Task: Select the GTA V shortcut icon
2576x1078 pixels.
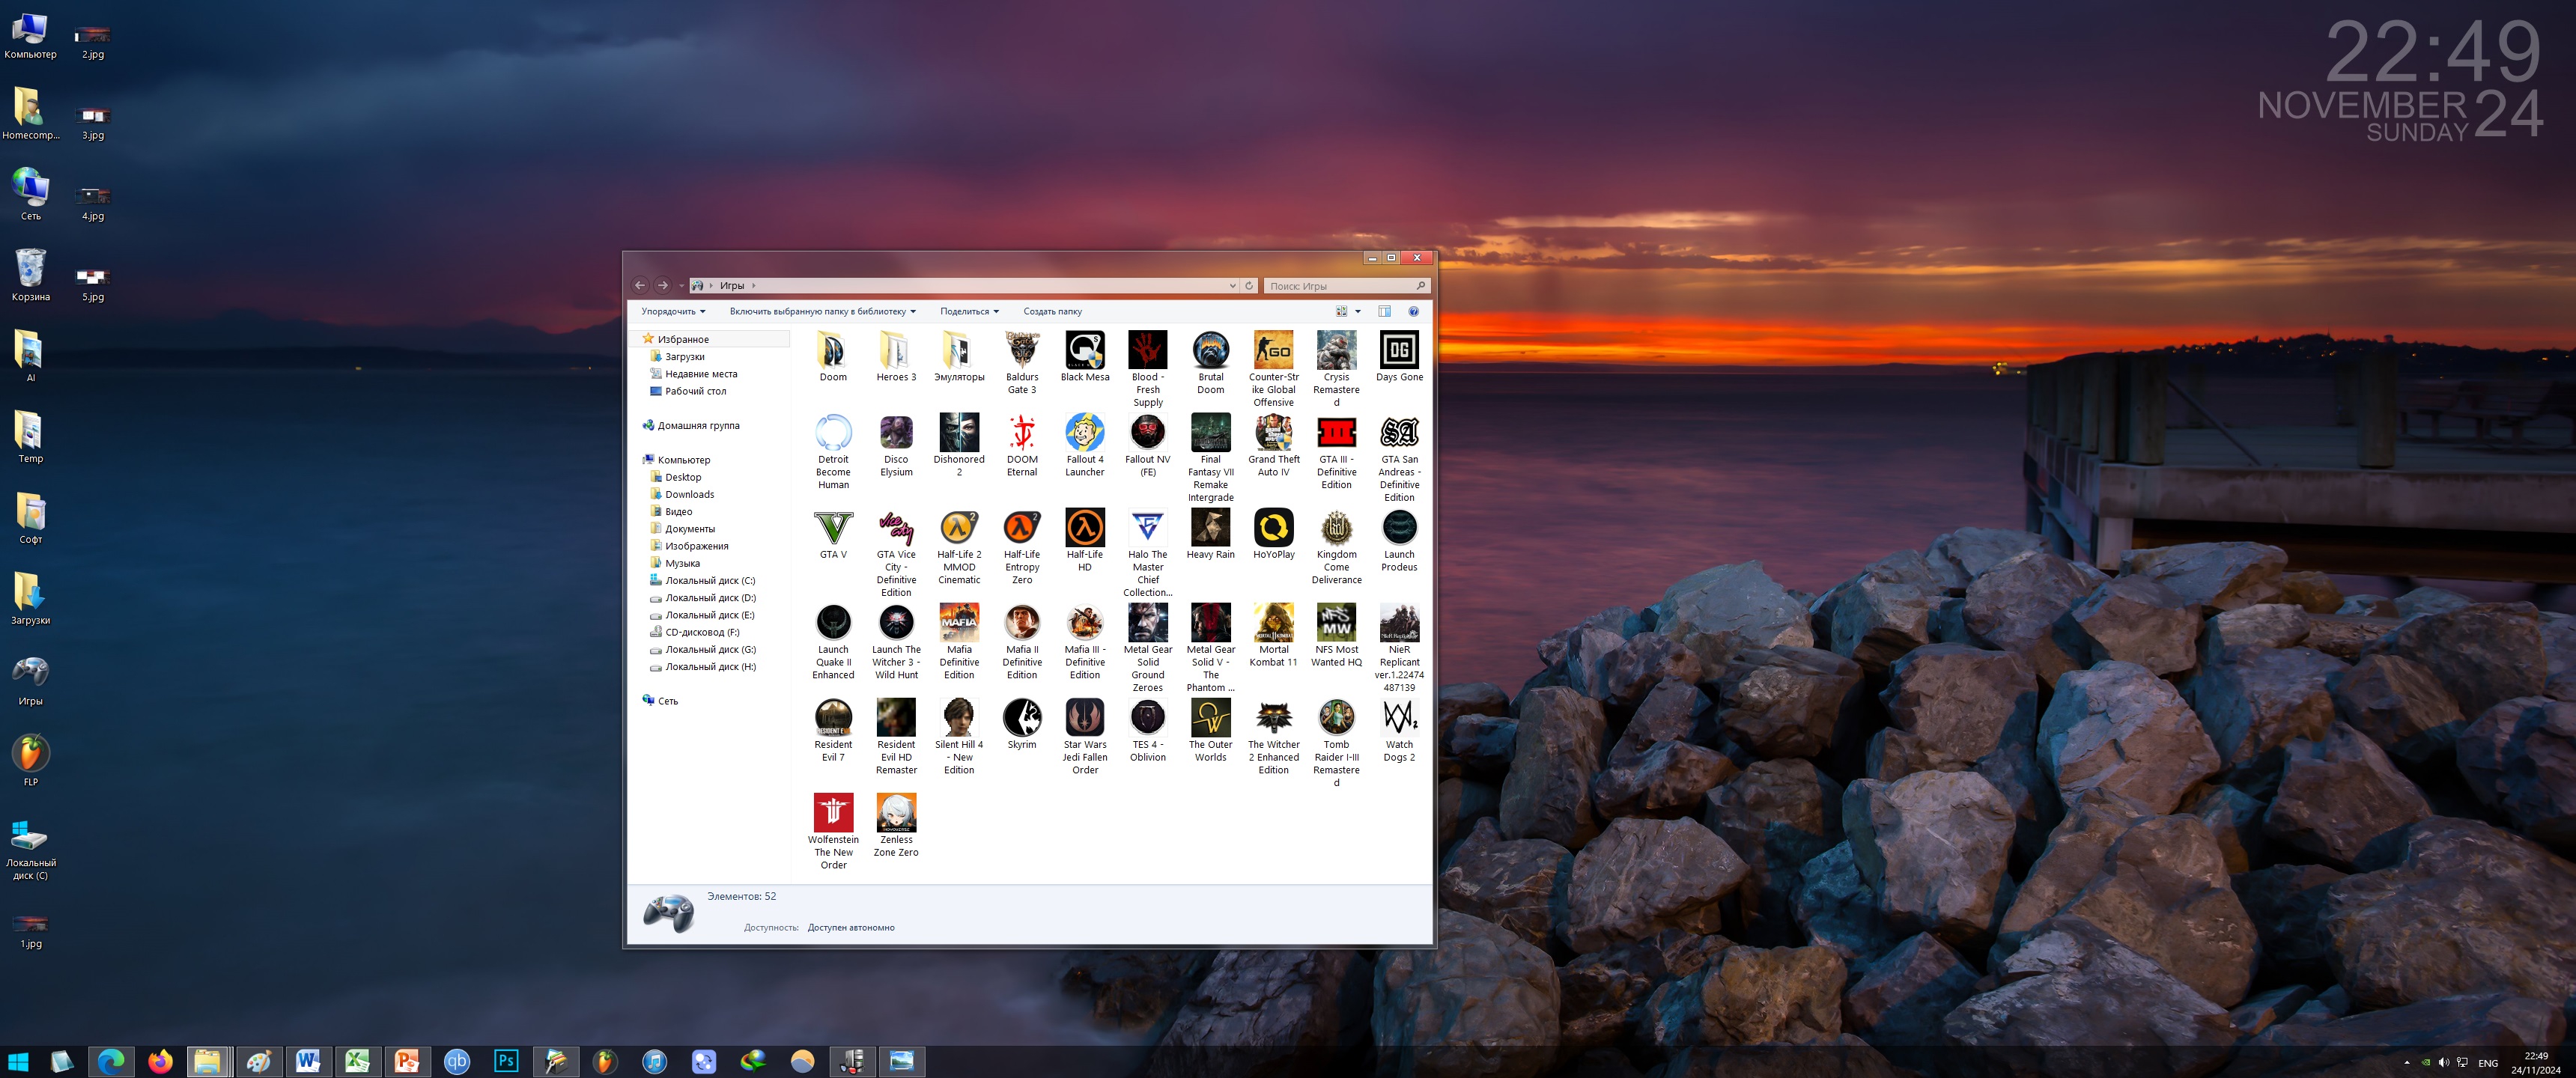Action: tap(832, 528)
